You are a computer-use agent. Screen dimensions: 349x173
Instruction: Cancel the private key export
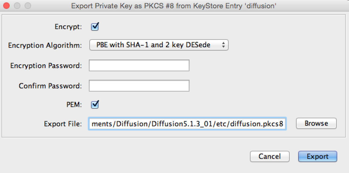coord(269,156)
